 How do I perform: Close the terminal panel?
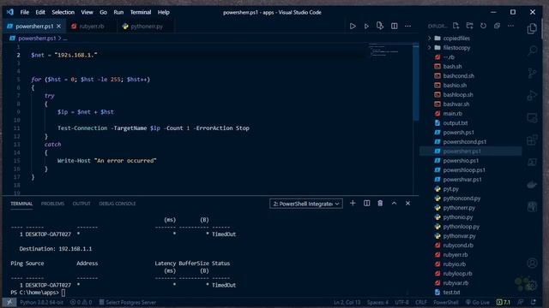click(408, 204)
